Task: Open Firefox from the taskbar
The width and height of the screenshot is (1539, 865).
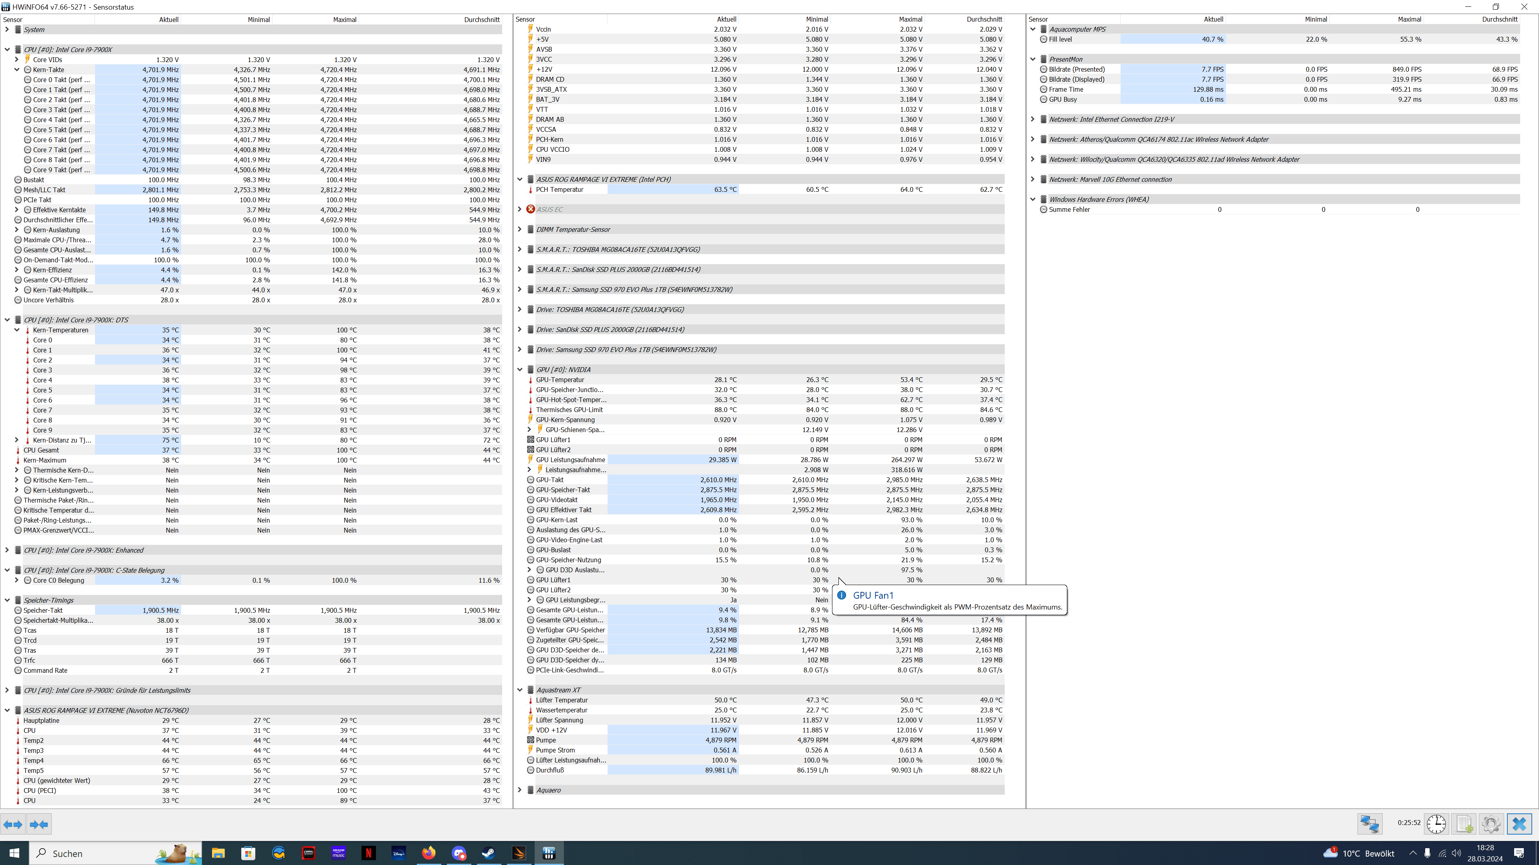Action: tap(428, 853)
